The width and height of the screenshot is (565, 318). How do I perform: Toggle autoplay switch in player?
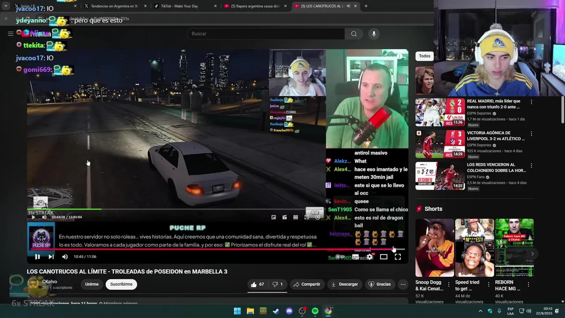(x=340, y=257)
